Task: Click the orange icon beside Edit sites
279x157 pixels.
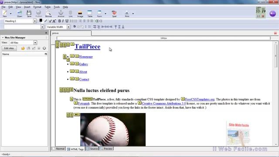Action: tap(23, 48)
